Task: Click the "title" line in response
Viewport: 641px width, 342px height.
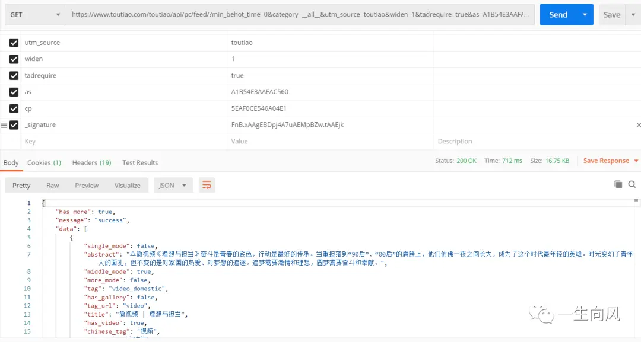Action: point(136,314)
